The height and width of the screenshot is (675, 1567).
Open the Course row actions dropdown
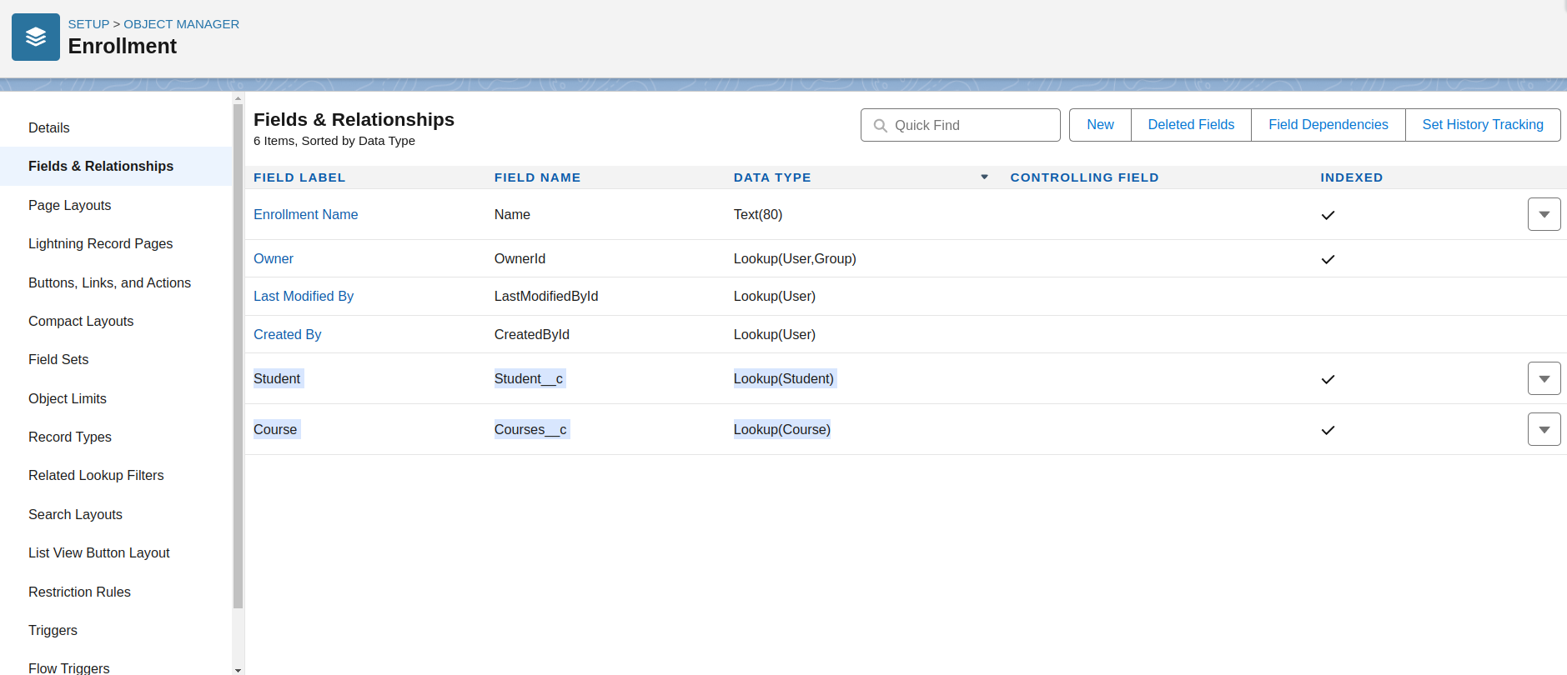[1544, 429]
